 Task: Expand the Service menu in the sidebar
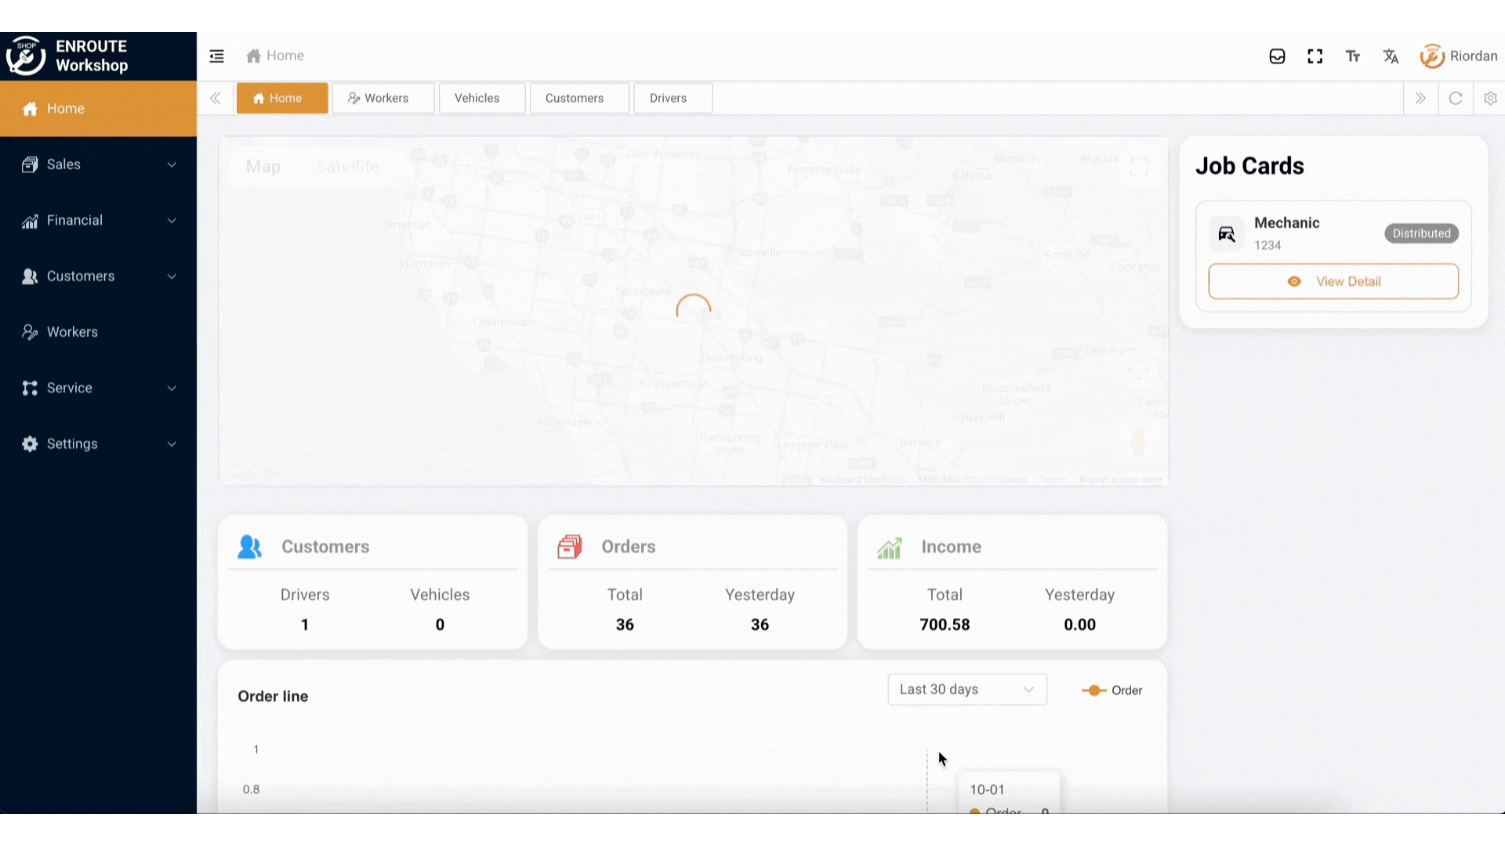(x=98, y=388)
